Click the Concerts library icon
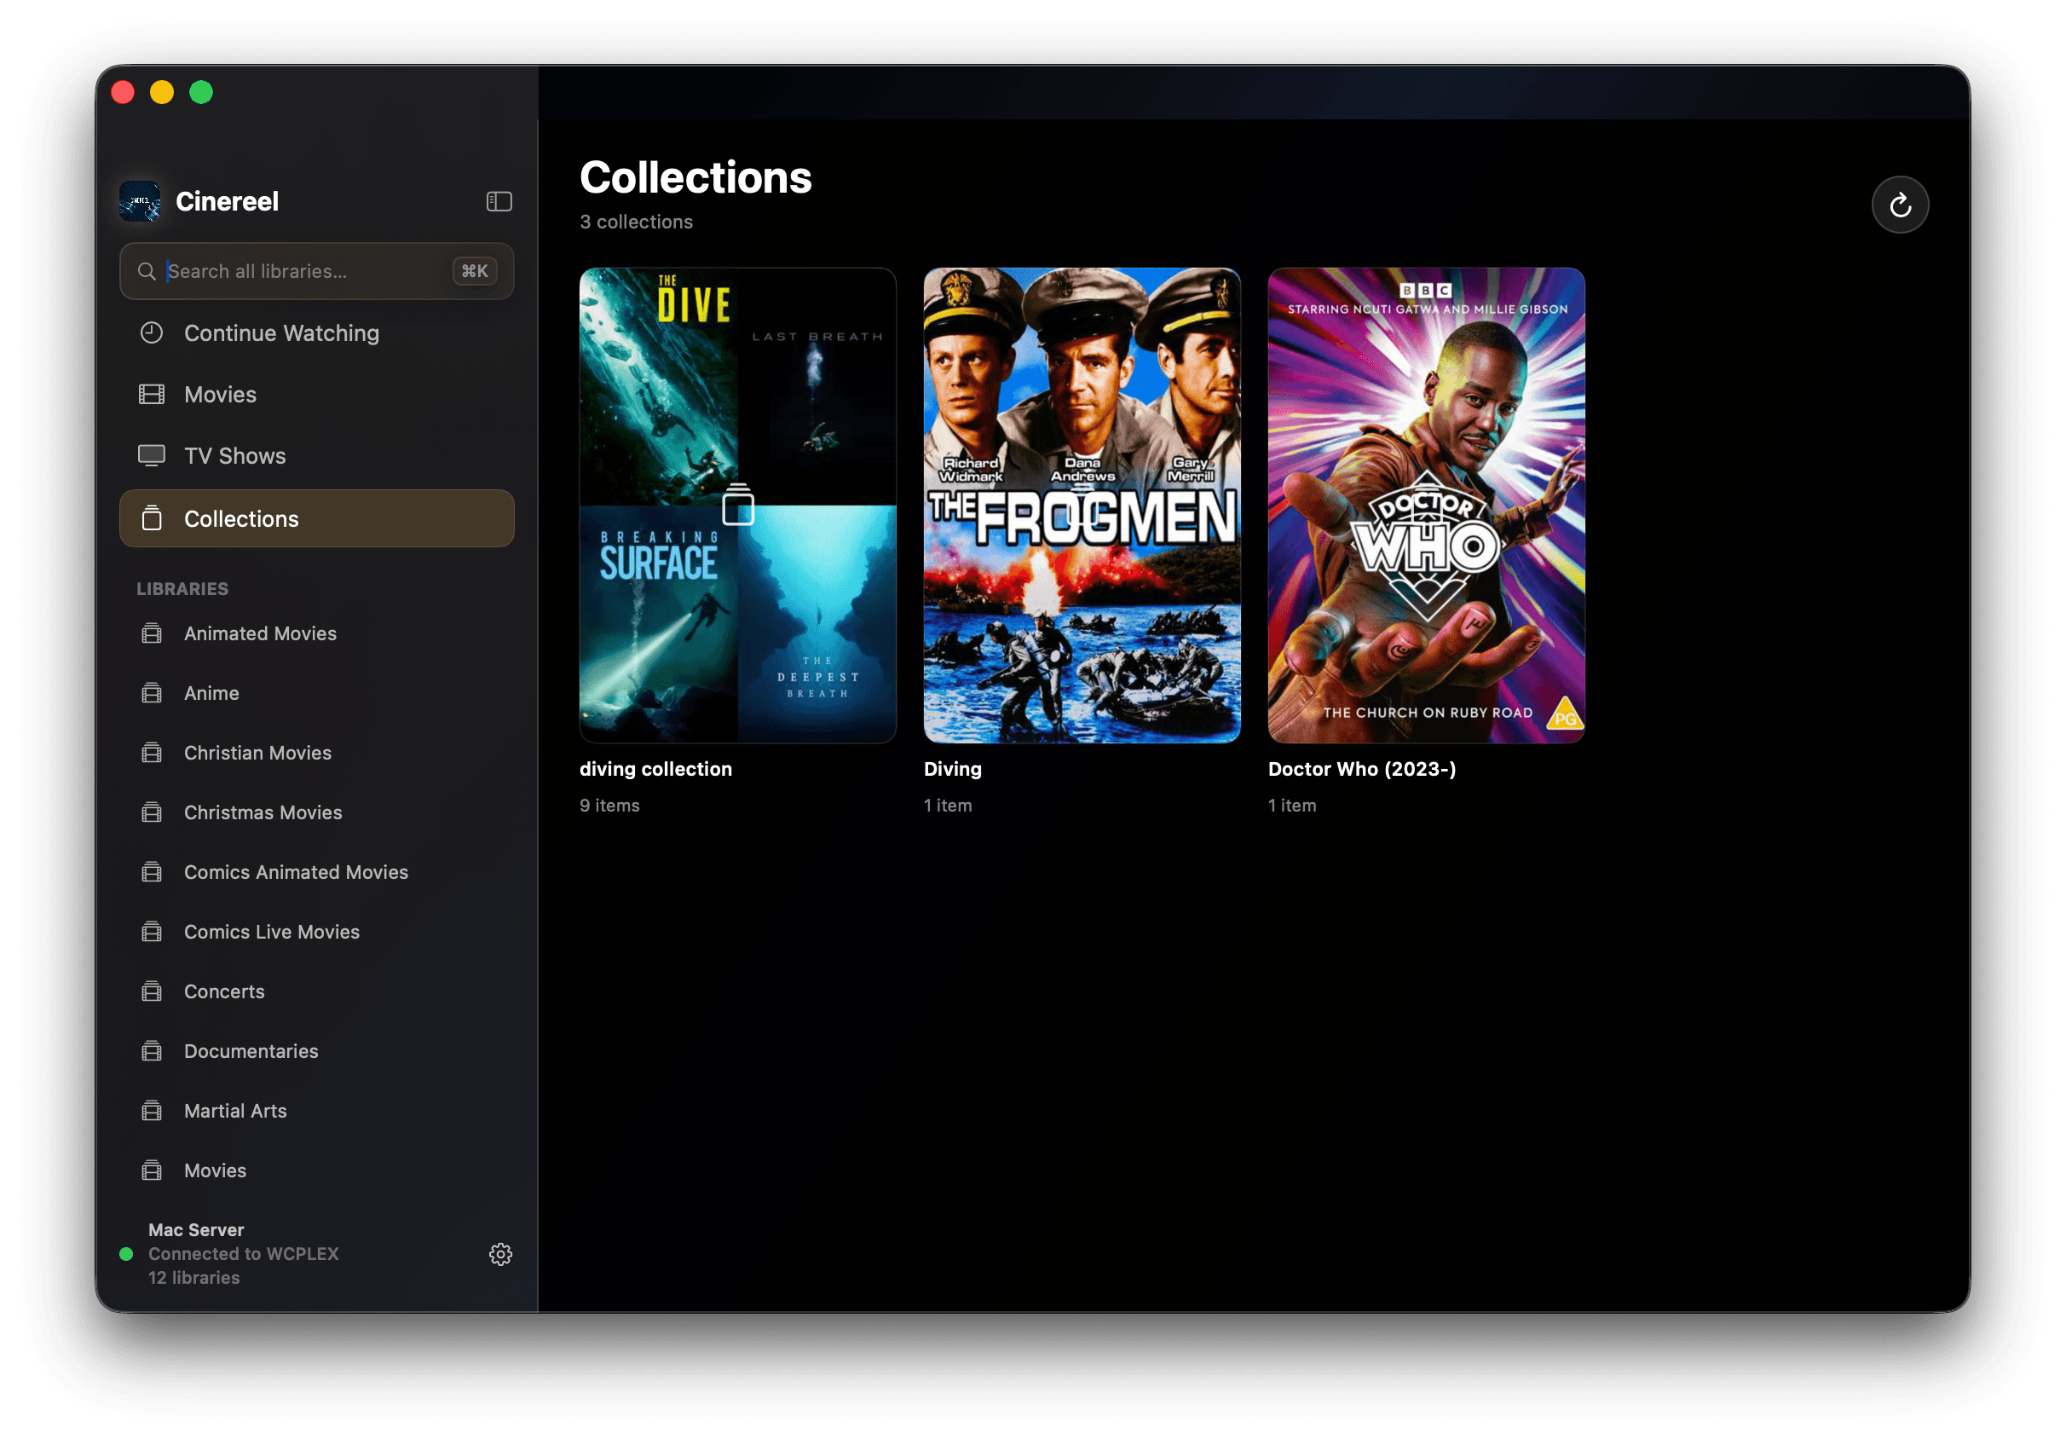The width and height of the screenshot is (2066, 1439). pyautogui.click(x=151, y=991)
